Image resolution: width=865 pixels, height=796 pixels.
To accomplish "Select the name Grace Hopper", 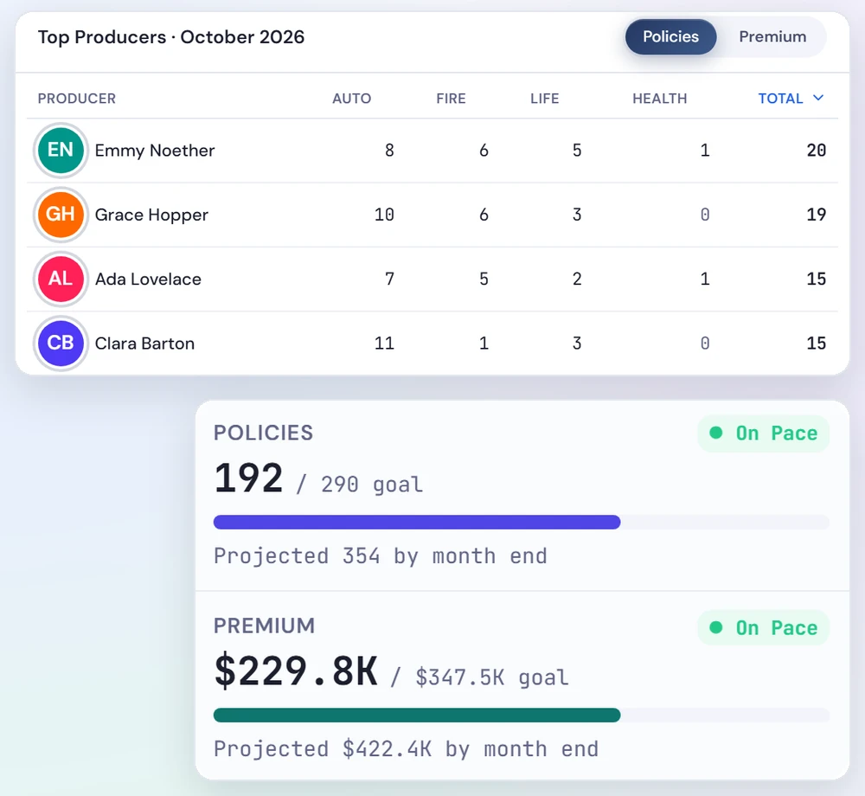I will click(x=151, y=215).
